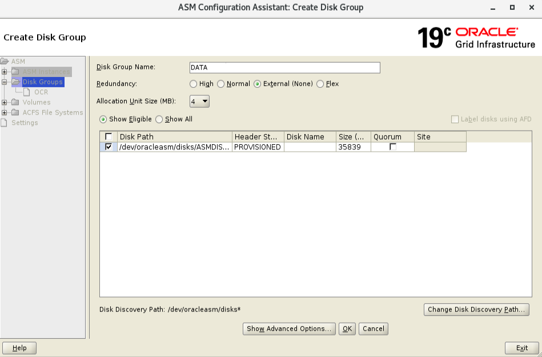
Task: Click the Exit button
Action: coord(522,348)
